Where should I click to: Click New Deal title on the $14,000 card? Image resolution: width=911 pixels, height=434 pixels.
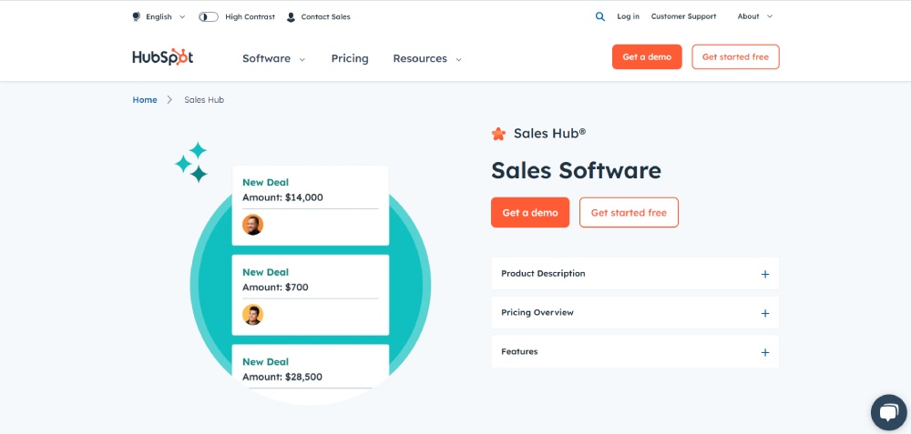[265, 182]
